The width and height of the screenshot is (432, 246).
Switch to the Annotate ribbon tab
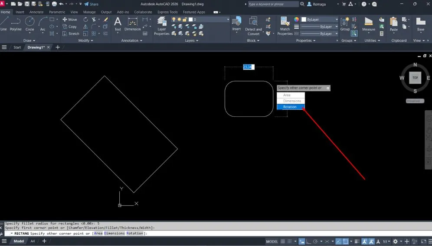(x=36, y=12)
